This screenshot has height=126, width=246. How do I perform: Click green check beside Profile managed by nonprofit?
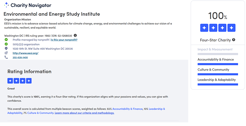coord(6,40)
